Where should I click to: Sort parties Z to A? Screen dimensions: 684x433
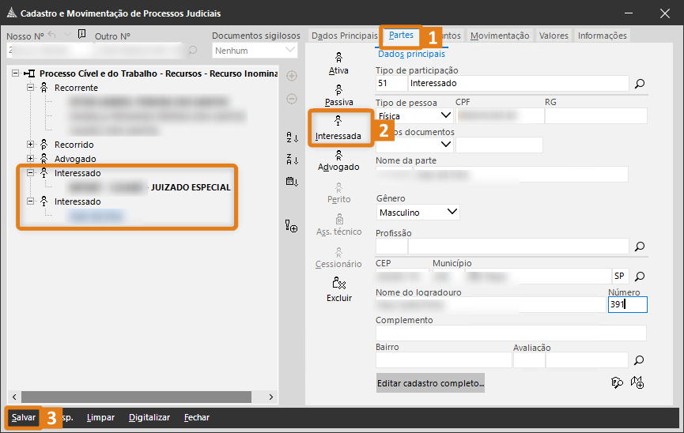(x=292, y=160)
